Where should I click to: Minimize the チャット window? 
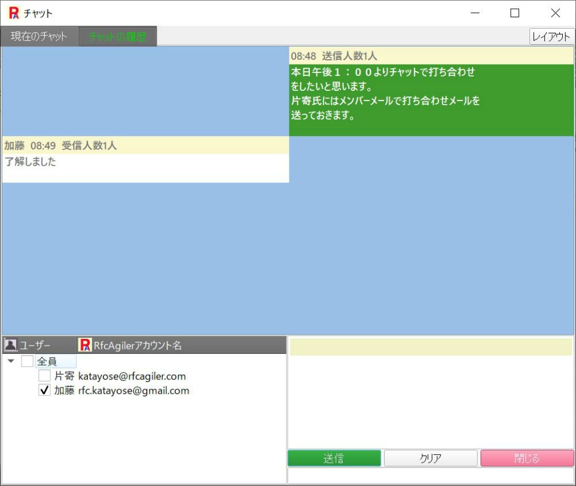click(x=475, y=13)
